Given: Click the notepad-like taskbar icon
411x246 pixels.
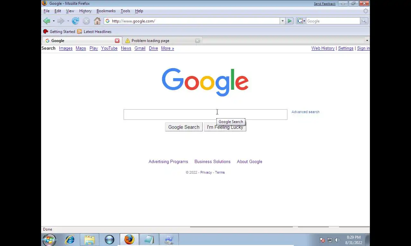Looking at the screenshot, I should pyautogui.click(x=149, y=240).
